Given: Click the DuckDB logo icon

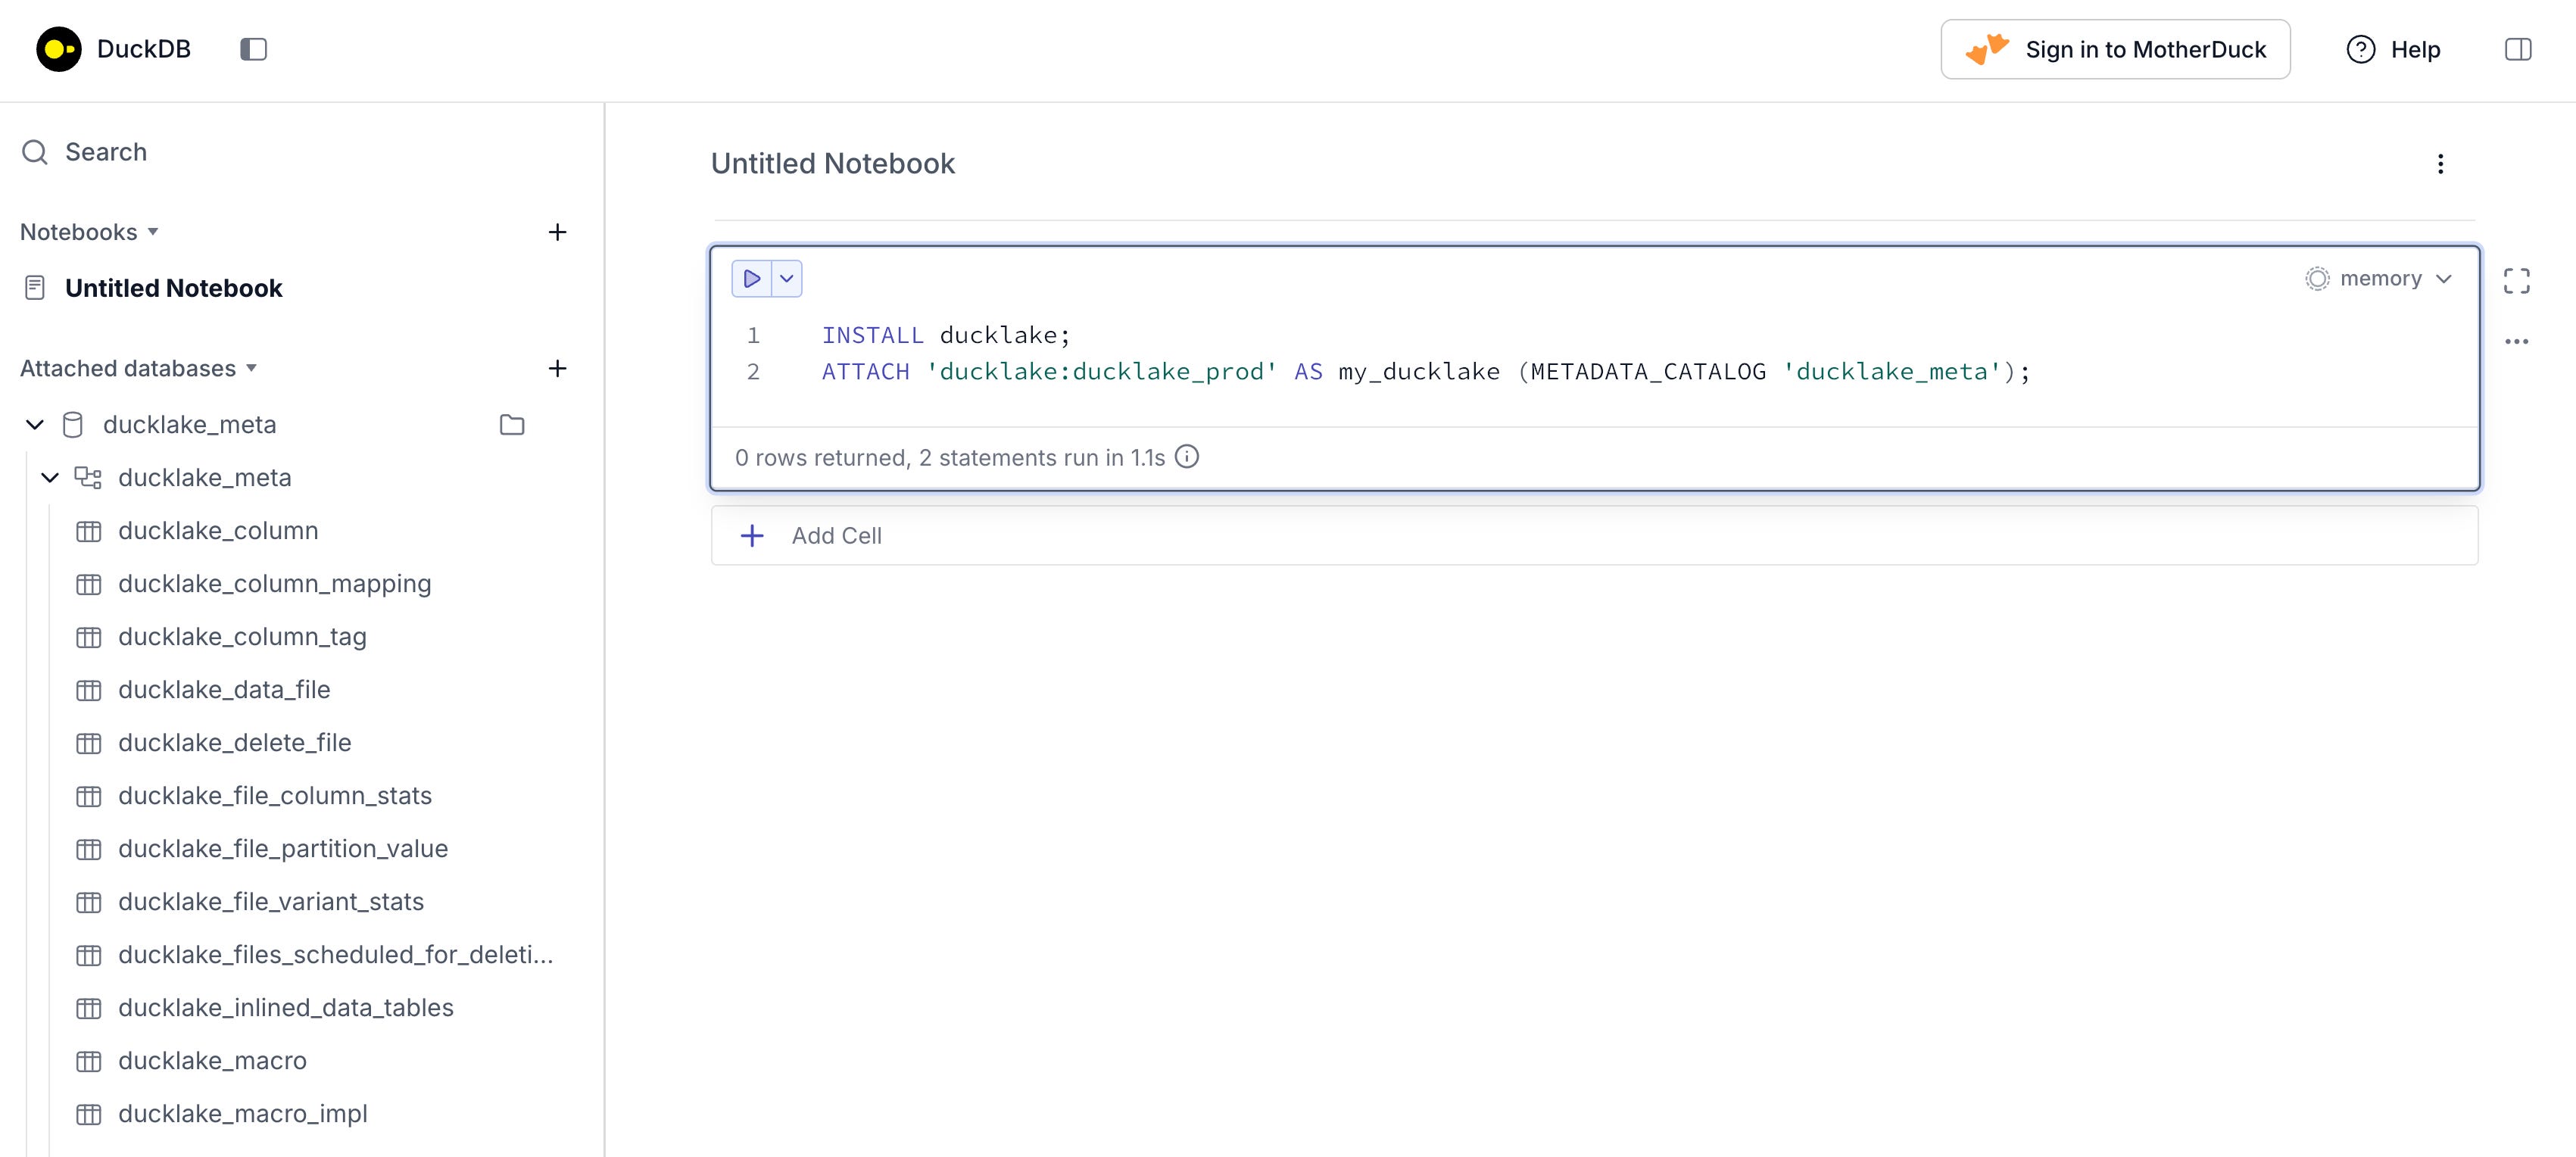Looking at the screenshot, I should pyautogui.click(x=59, y=49).
